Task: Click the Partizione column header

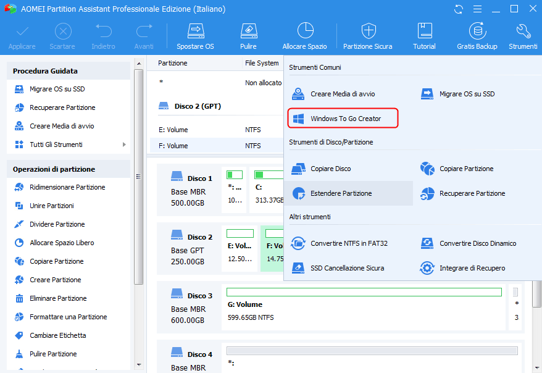Action: 173,63
